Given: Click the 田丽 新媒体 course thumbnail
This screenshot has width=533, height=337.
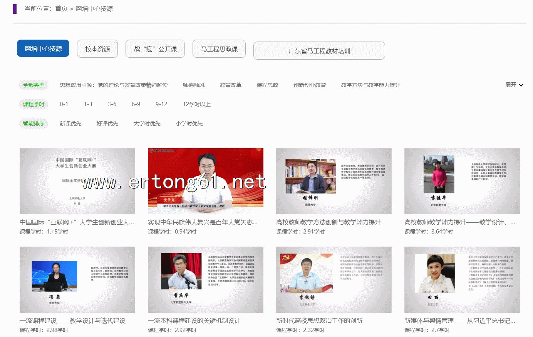Looking at the screenshot, I should click(462, 279).
